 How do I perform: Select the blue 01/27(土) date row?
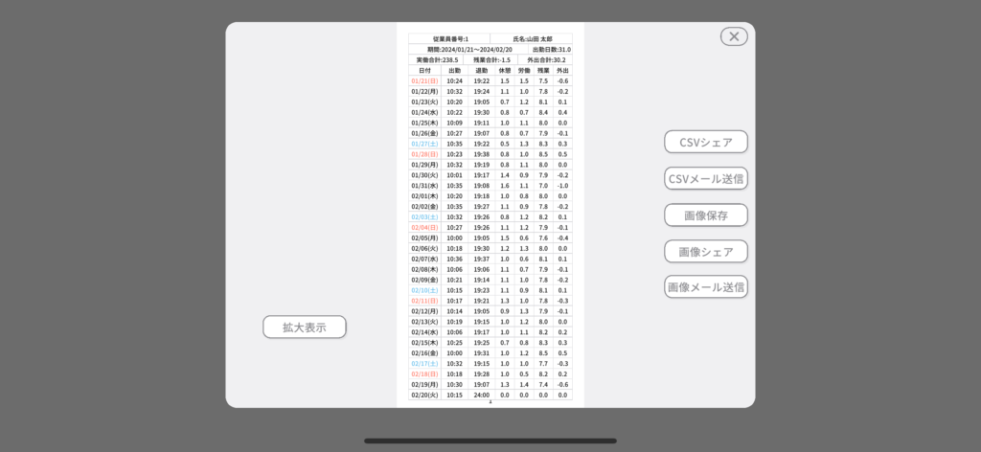(424, 144)
